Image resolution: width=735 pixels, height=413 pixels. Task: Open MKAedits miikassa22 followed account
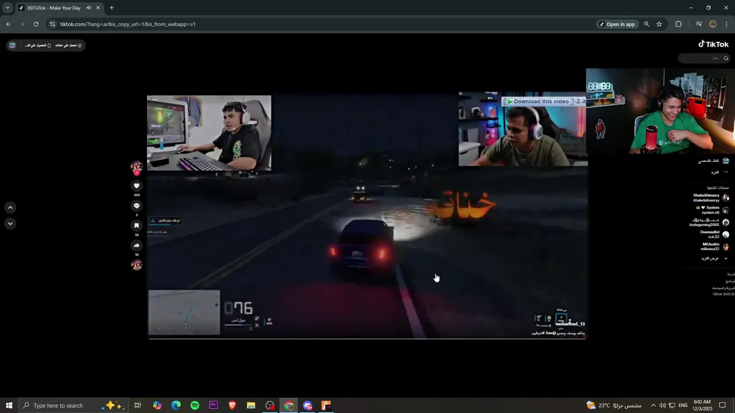coord(714,247)
